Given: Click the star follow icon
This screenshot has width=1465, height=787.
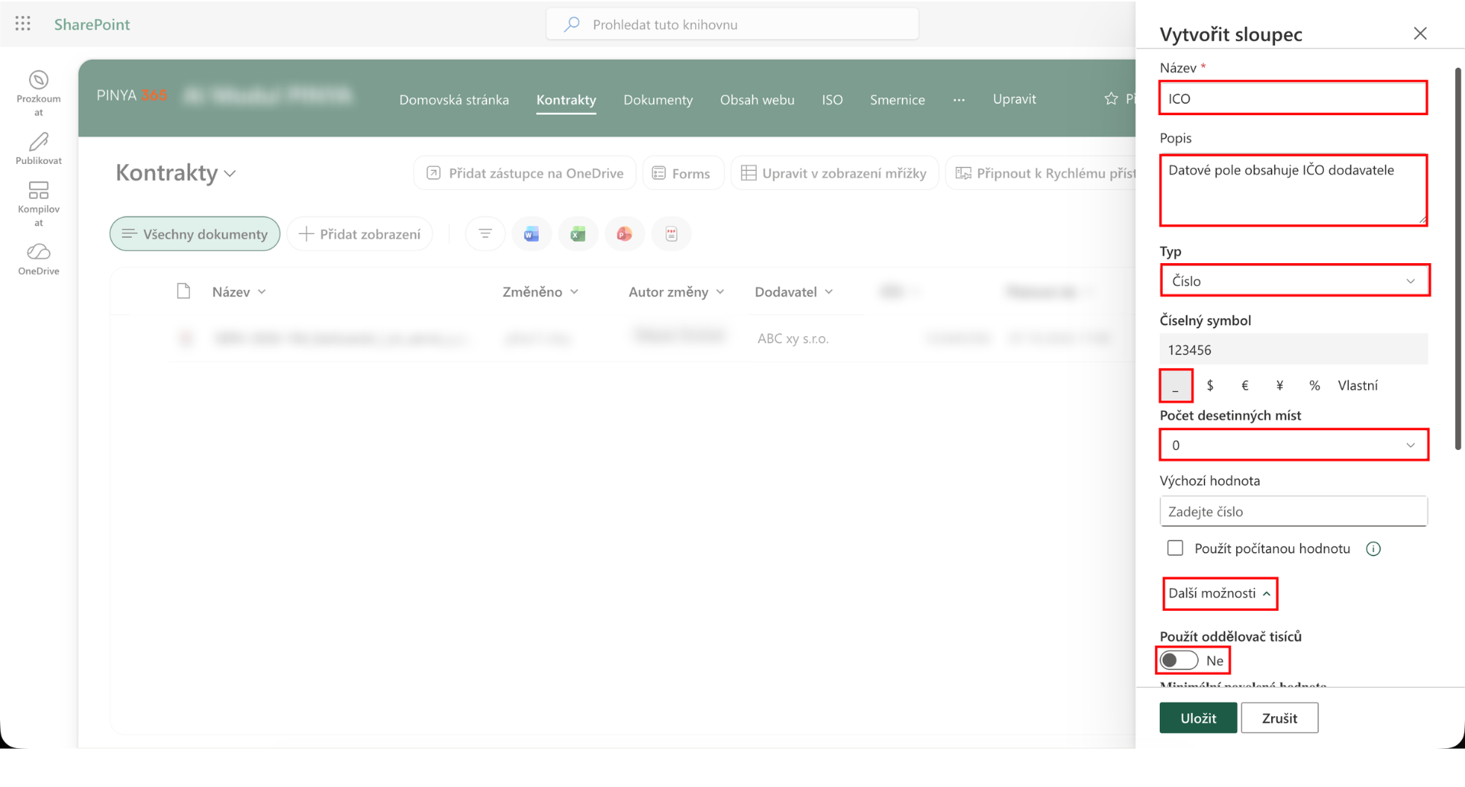Looking at the screenshot, I should pyautogui.click(x=1111, y=98).
